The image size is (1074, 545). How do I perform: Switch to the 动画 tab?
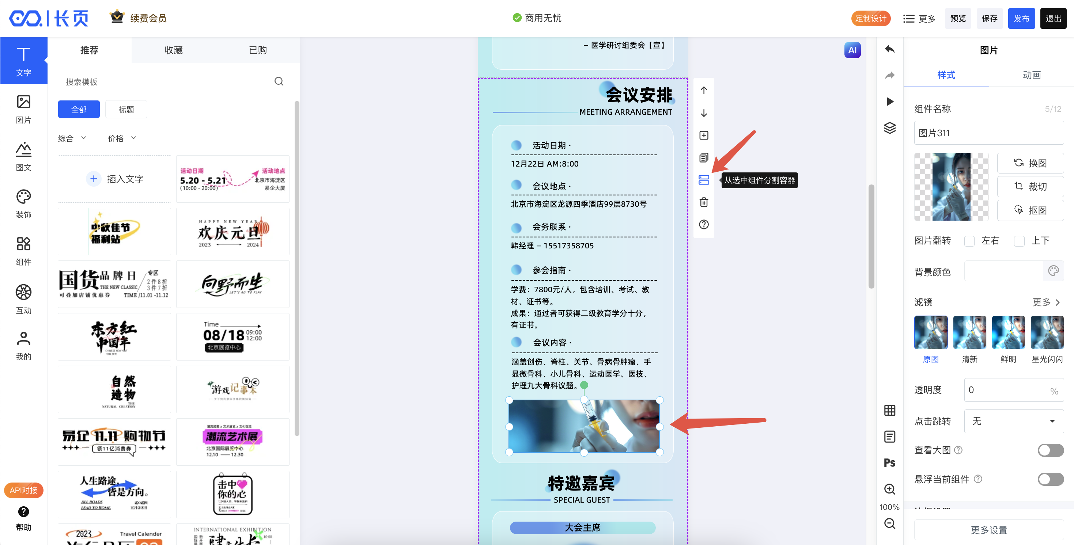1032,75
